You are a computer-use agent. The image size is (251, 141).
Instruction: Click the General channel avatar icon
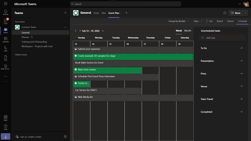coord(76,13)
